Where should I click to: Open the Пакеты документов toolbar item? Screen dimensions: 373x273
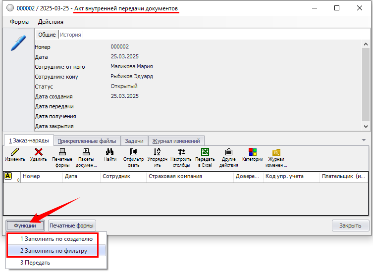tap(86, 152)
